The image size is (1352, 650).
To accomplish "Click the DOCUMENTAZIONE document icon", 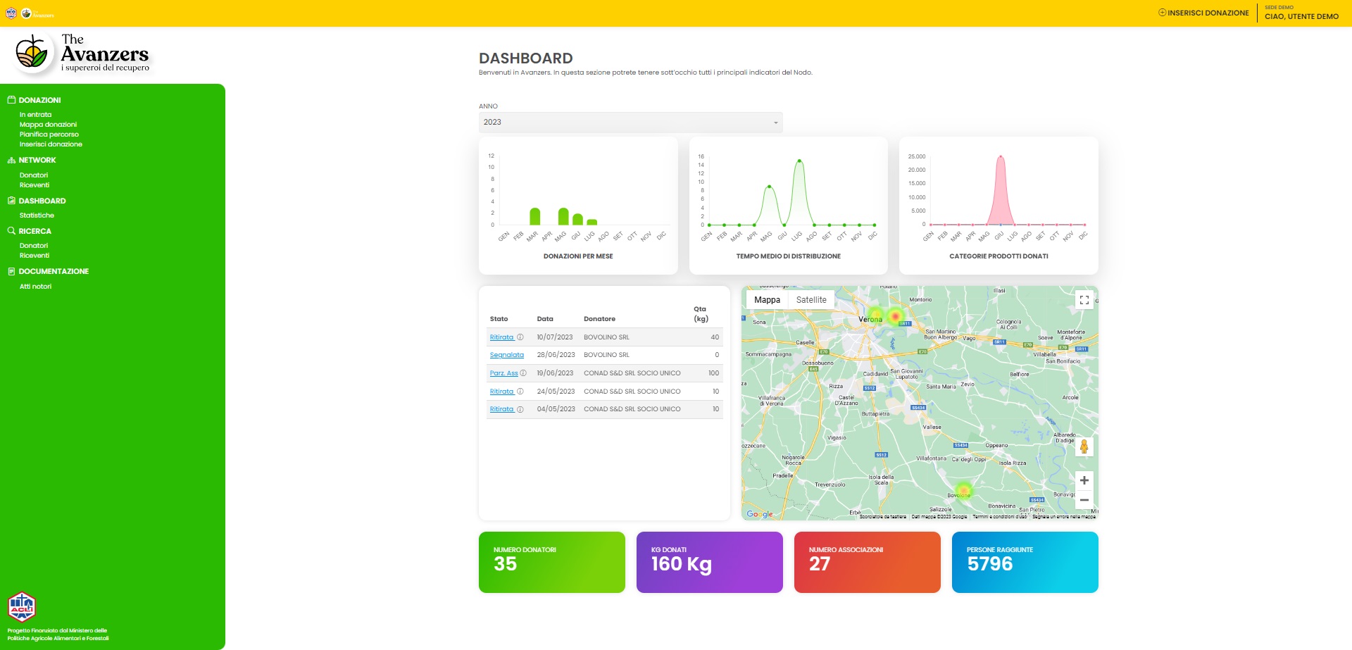I will [x=11, y=271].
